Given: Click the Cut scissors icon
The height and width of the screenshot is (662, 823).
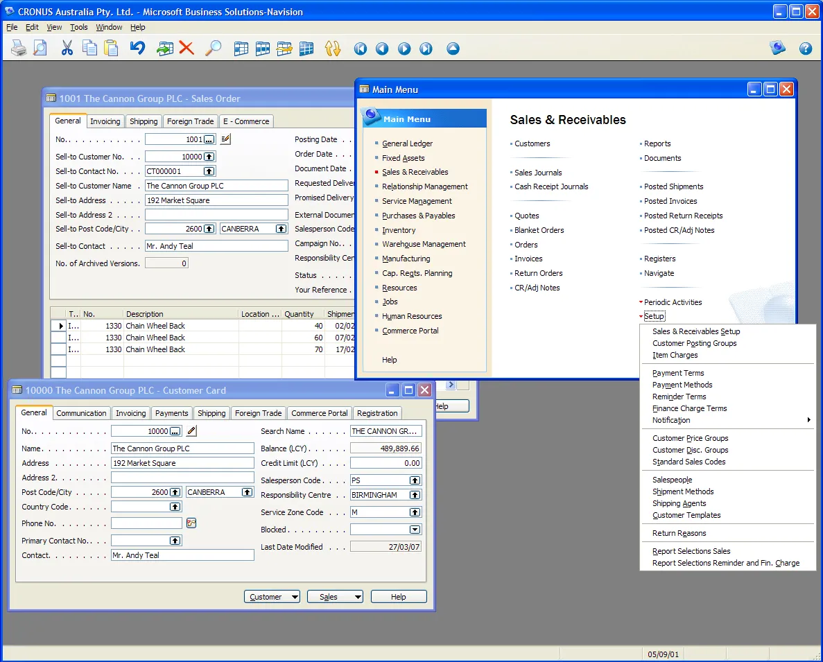Looking at the screenshot, I should [x=67, y=49].
